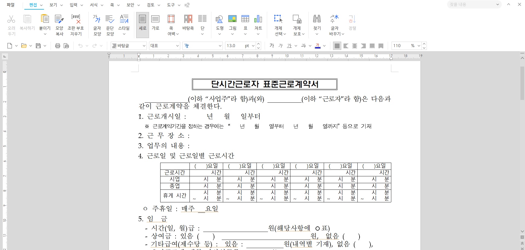
Task: Open the 검토 menu tab
Action: (x=151, y=5)
